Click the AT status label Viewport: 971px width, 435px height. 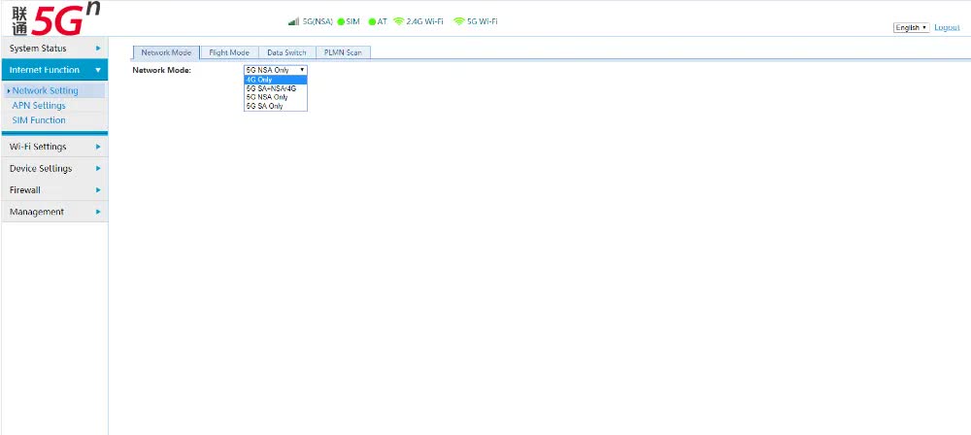(382, 21)
